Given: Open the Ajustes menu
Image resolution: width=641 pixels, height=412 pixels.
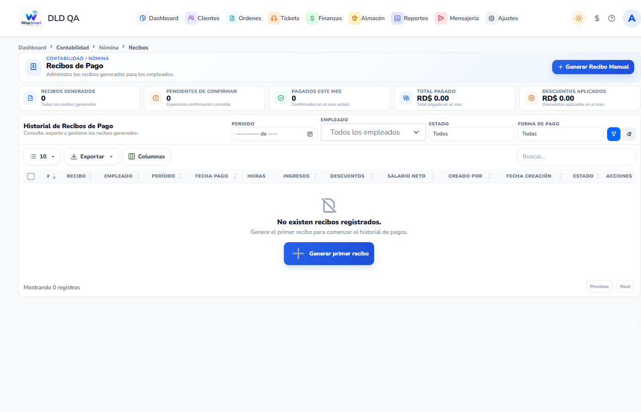Looking at the screenshot, I should tap(502, 18).
